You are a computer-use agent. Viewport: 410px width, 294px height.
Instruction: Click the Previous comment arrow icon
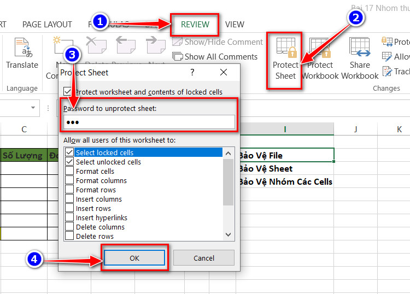click(x=126, y=44)
